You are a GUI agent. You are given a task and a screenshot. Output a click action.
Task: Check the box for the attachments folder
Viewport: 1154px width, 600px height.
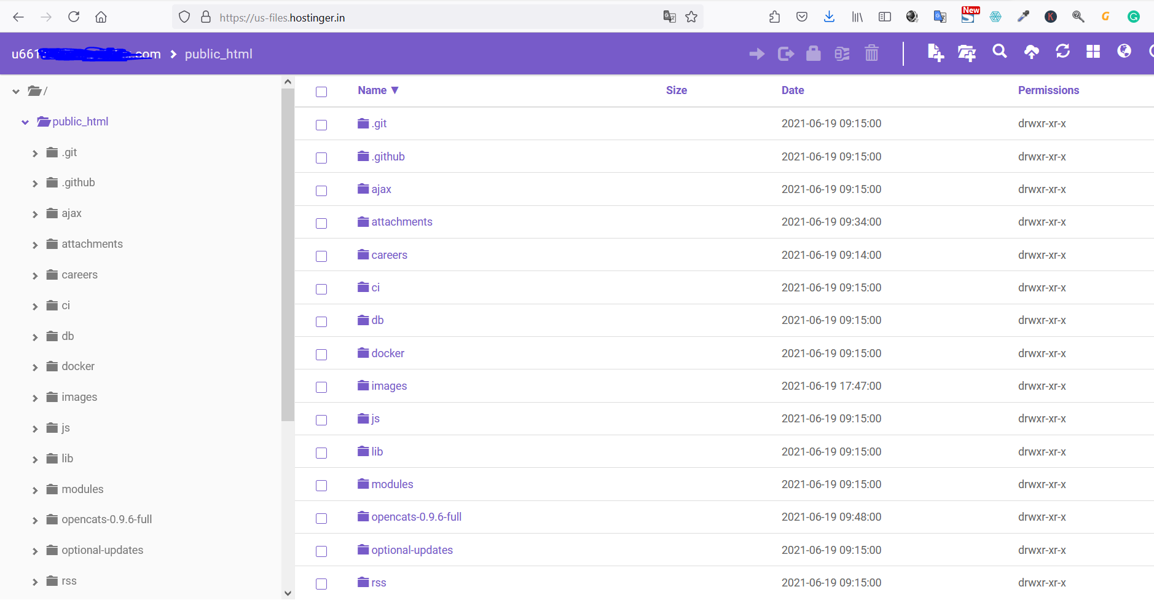pyautogui.click(x=321, y=223)
